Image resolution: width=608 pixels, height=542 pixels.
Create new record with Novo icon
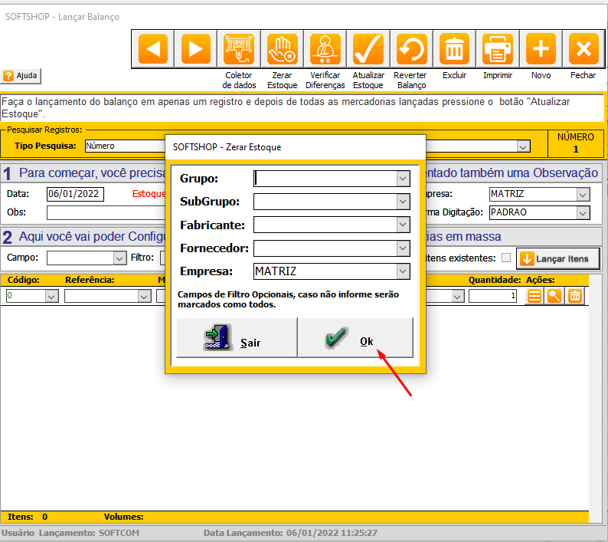[x=541, y=50]
